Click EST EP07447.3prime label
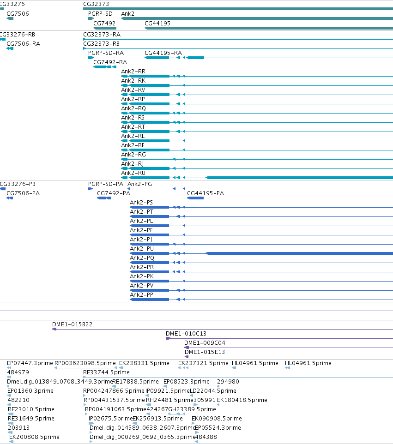393x444 pixels. (30, 363)
